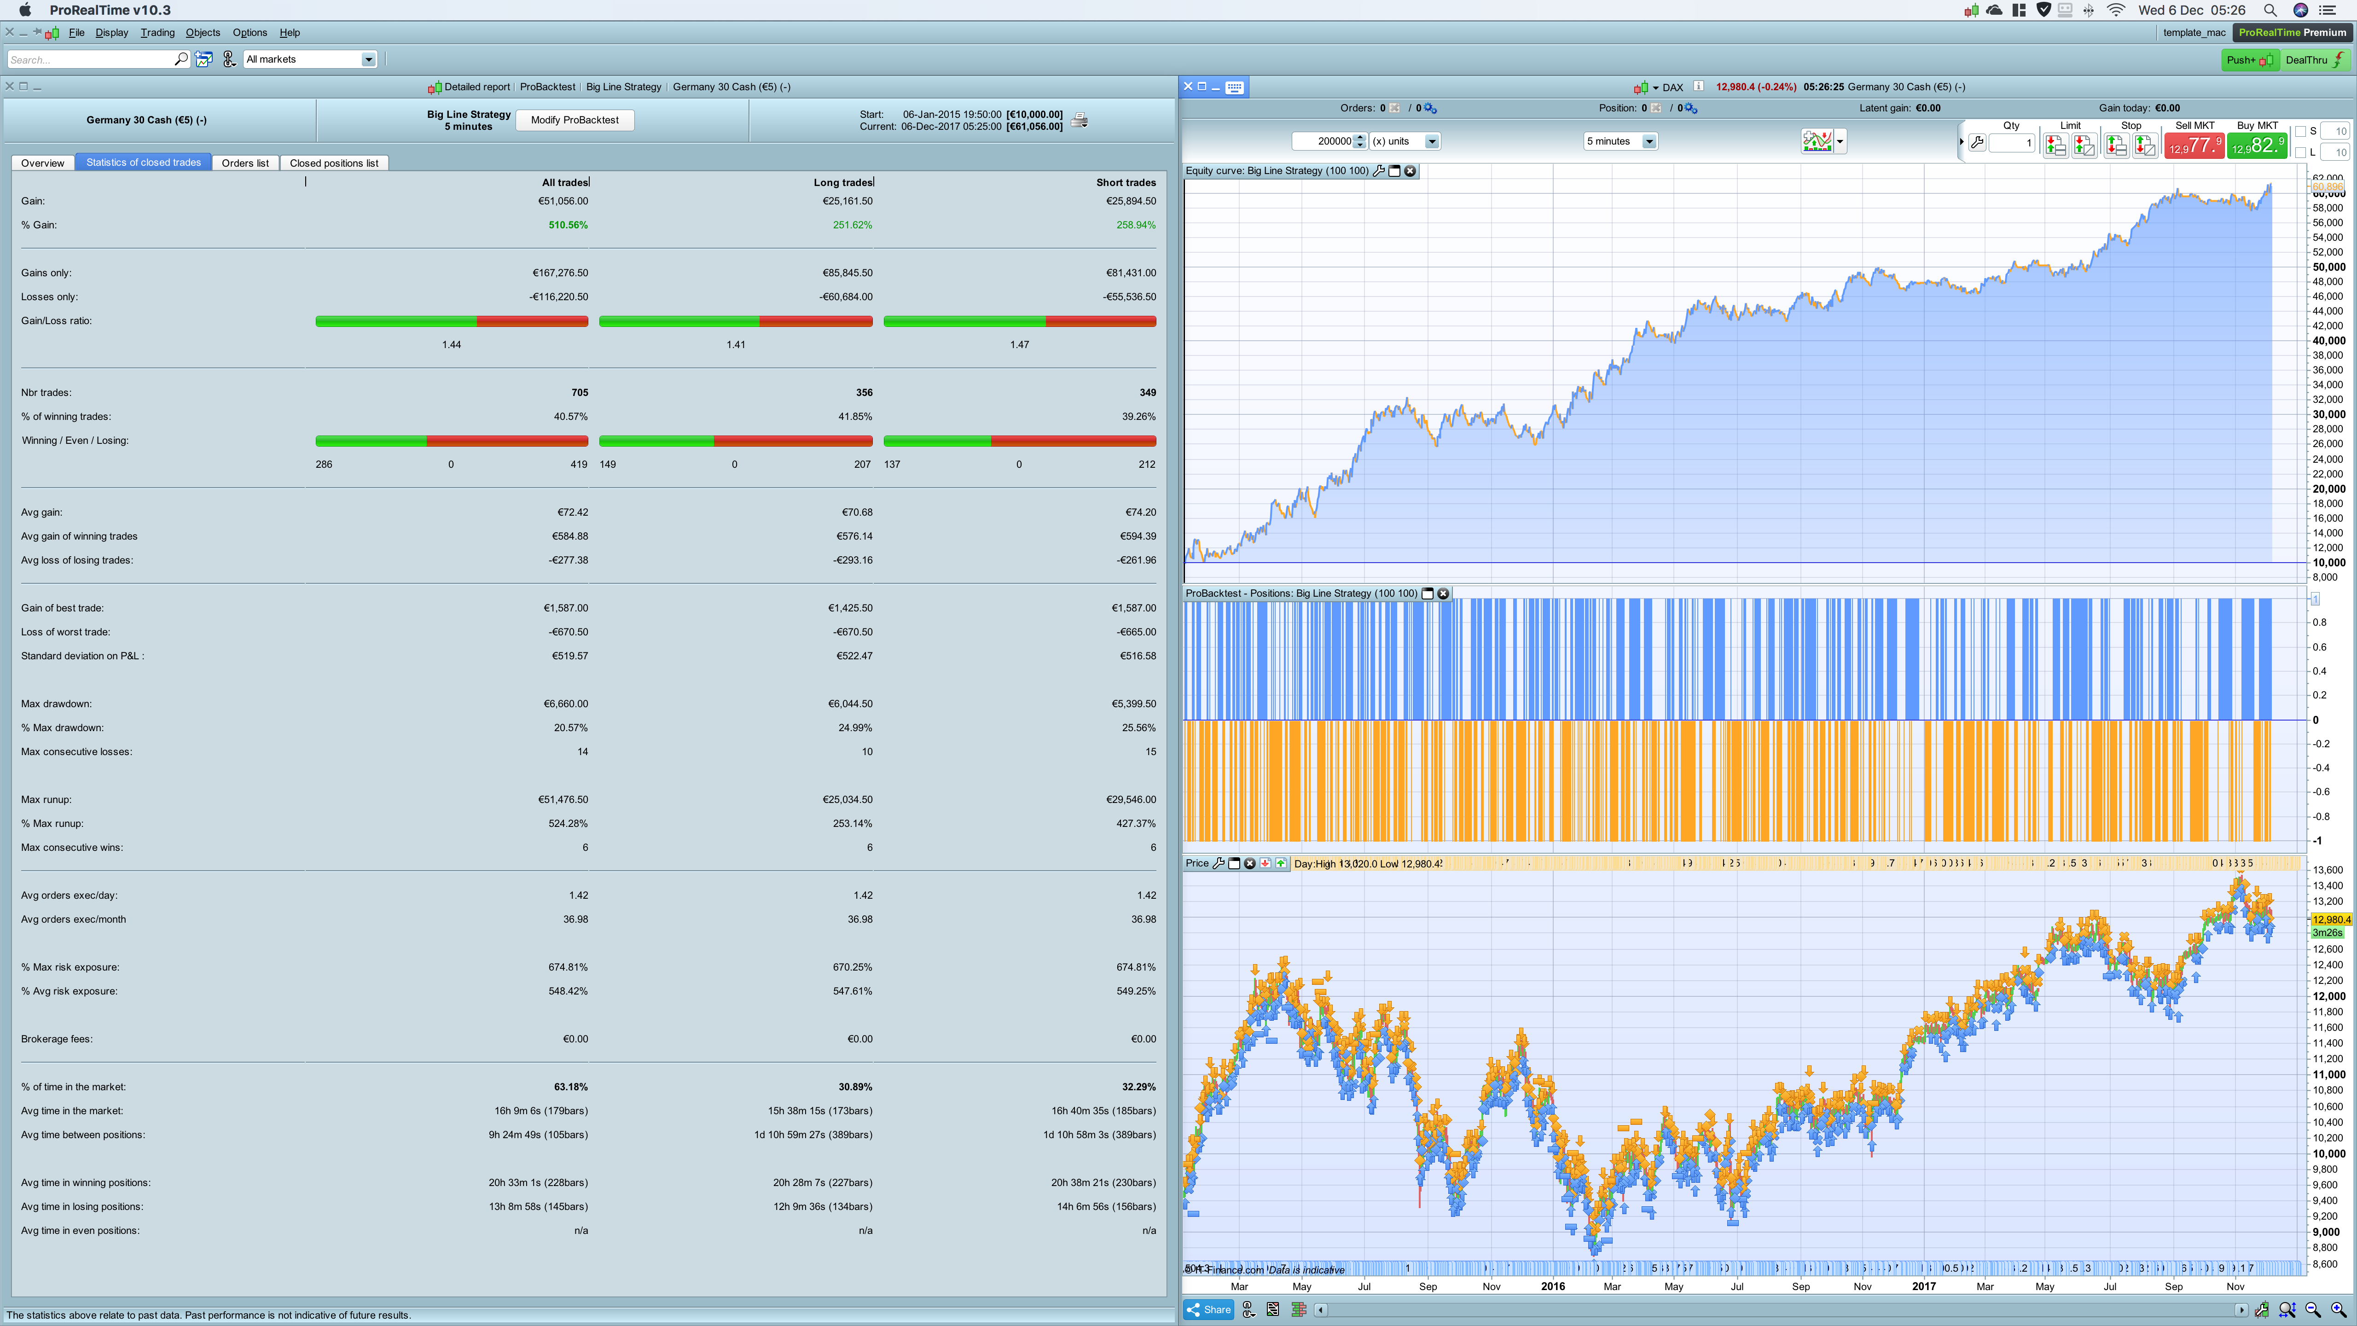Close the Positions indicator panel

(1444, 593)
